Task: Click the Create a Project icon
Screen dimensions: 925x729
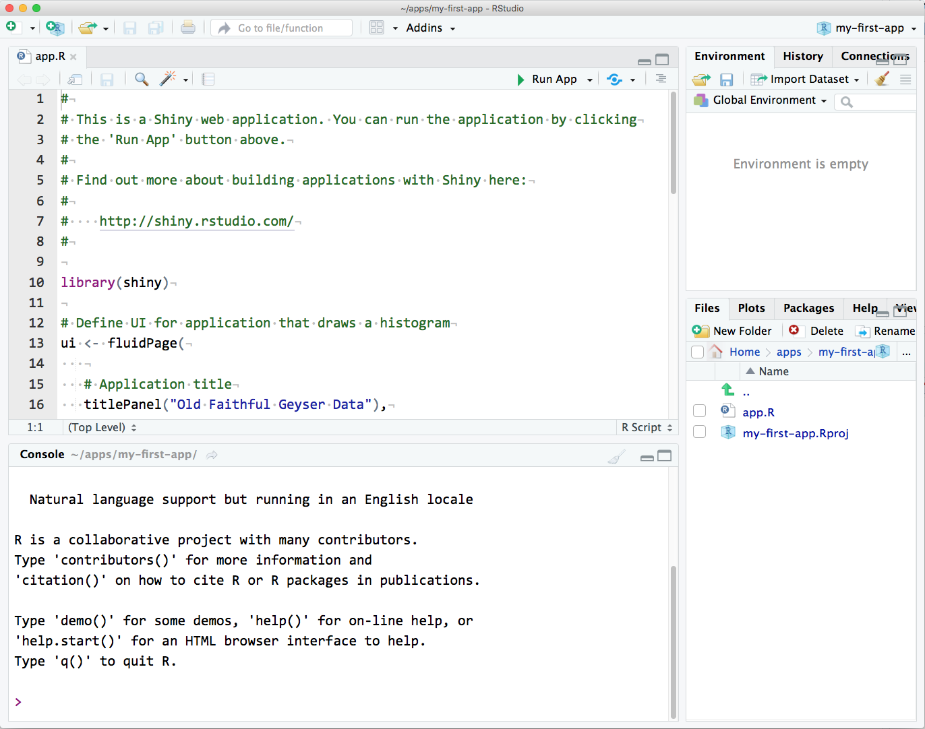Action: 55,28
